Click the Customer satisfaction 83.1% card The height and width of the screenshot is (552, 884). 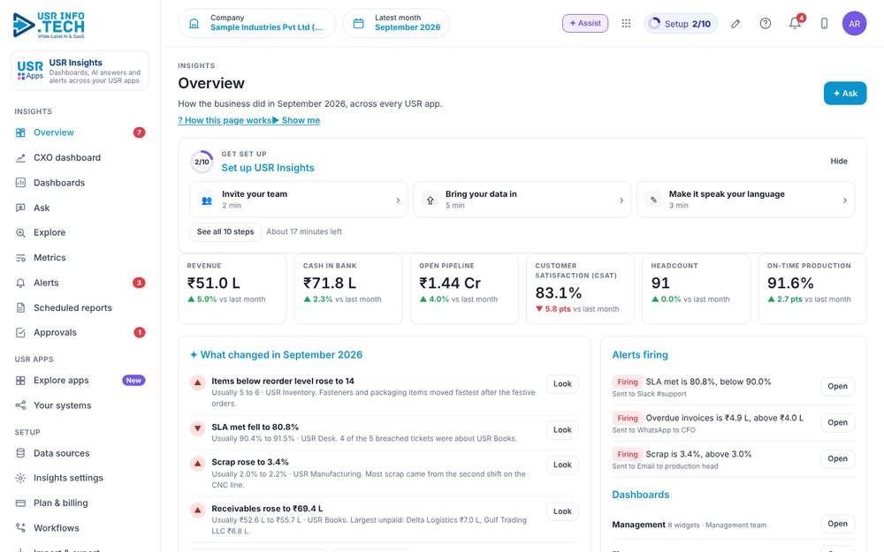(x=580, y=289)
